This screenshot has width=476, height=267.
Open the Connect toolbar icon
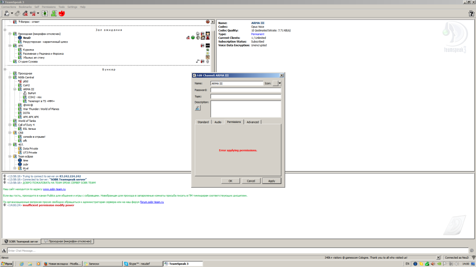7,13
